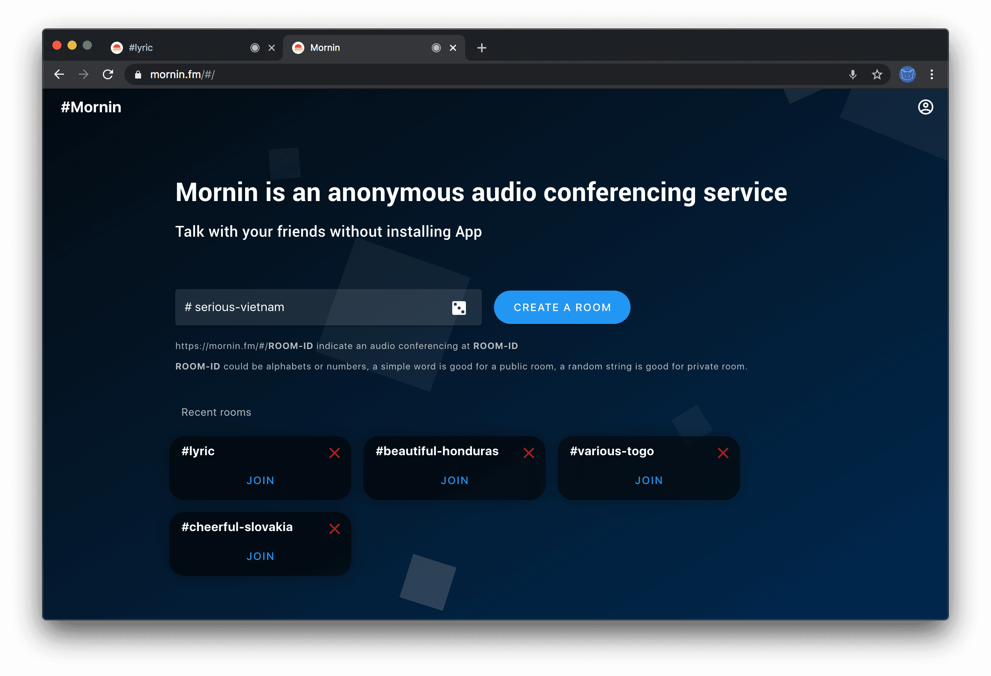Delete #cheerful-slovakia from recent rooms
This screenshot has height=676, width=991.
334,528
